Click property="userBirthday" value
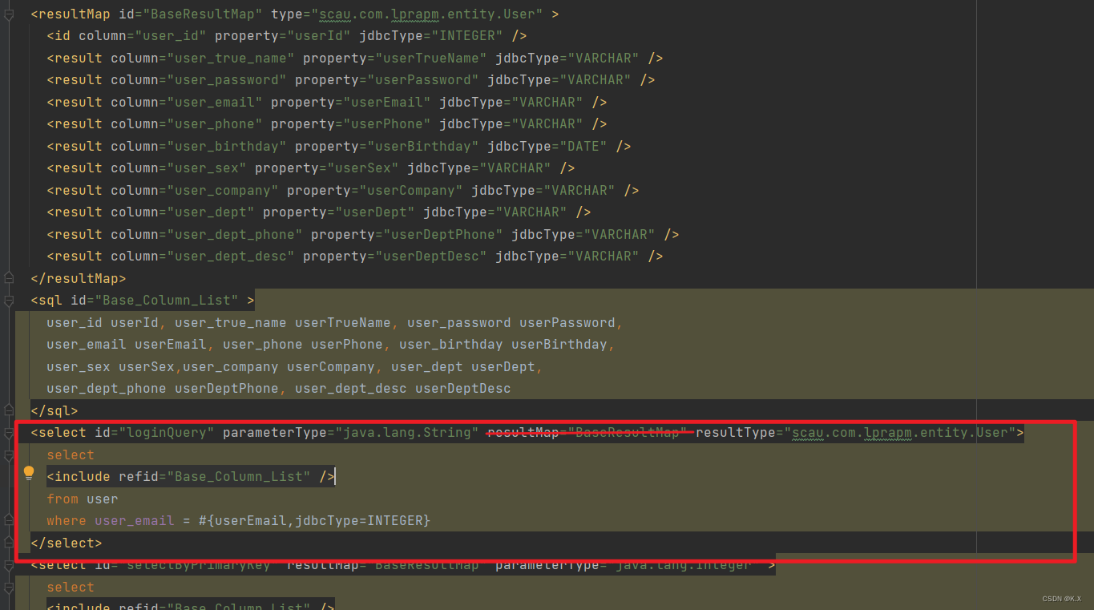 387,146
